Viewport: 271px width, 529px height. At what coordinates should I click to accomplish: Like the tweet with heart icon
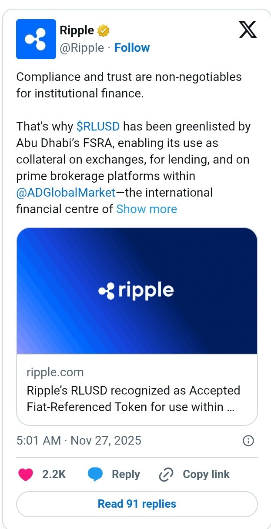26,475
